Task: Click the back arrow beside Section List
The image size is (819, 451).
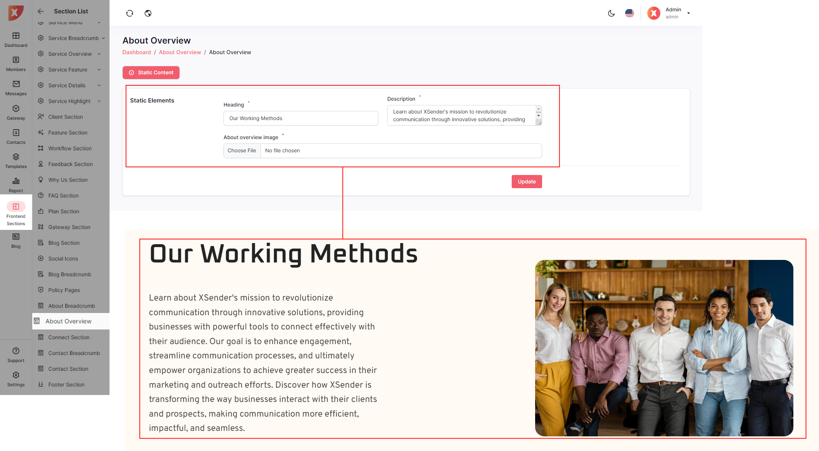Action: pos(41,11)
